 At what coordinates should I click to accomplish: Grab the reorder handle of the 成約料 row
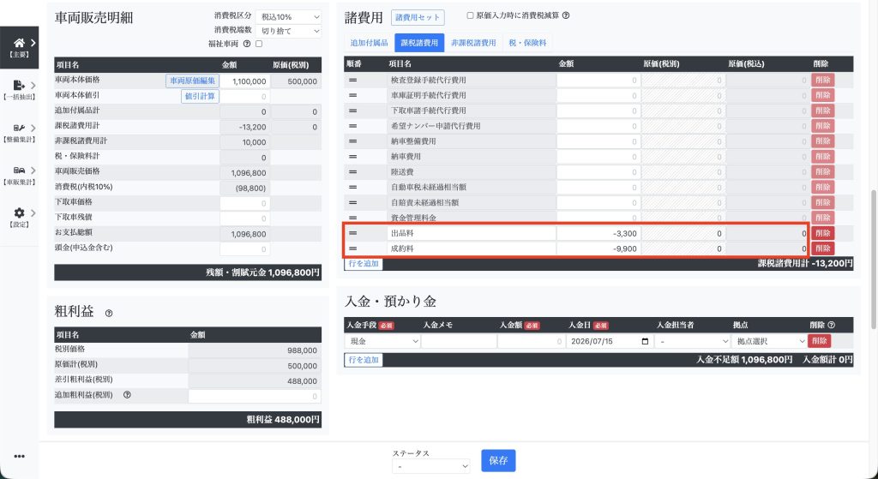click(x=352, y=248)
